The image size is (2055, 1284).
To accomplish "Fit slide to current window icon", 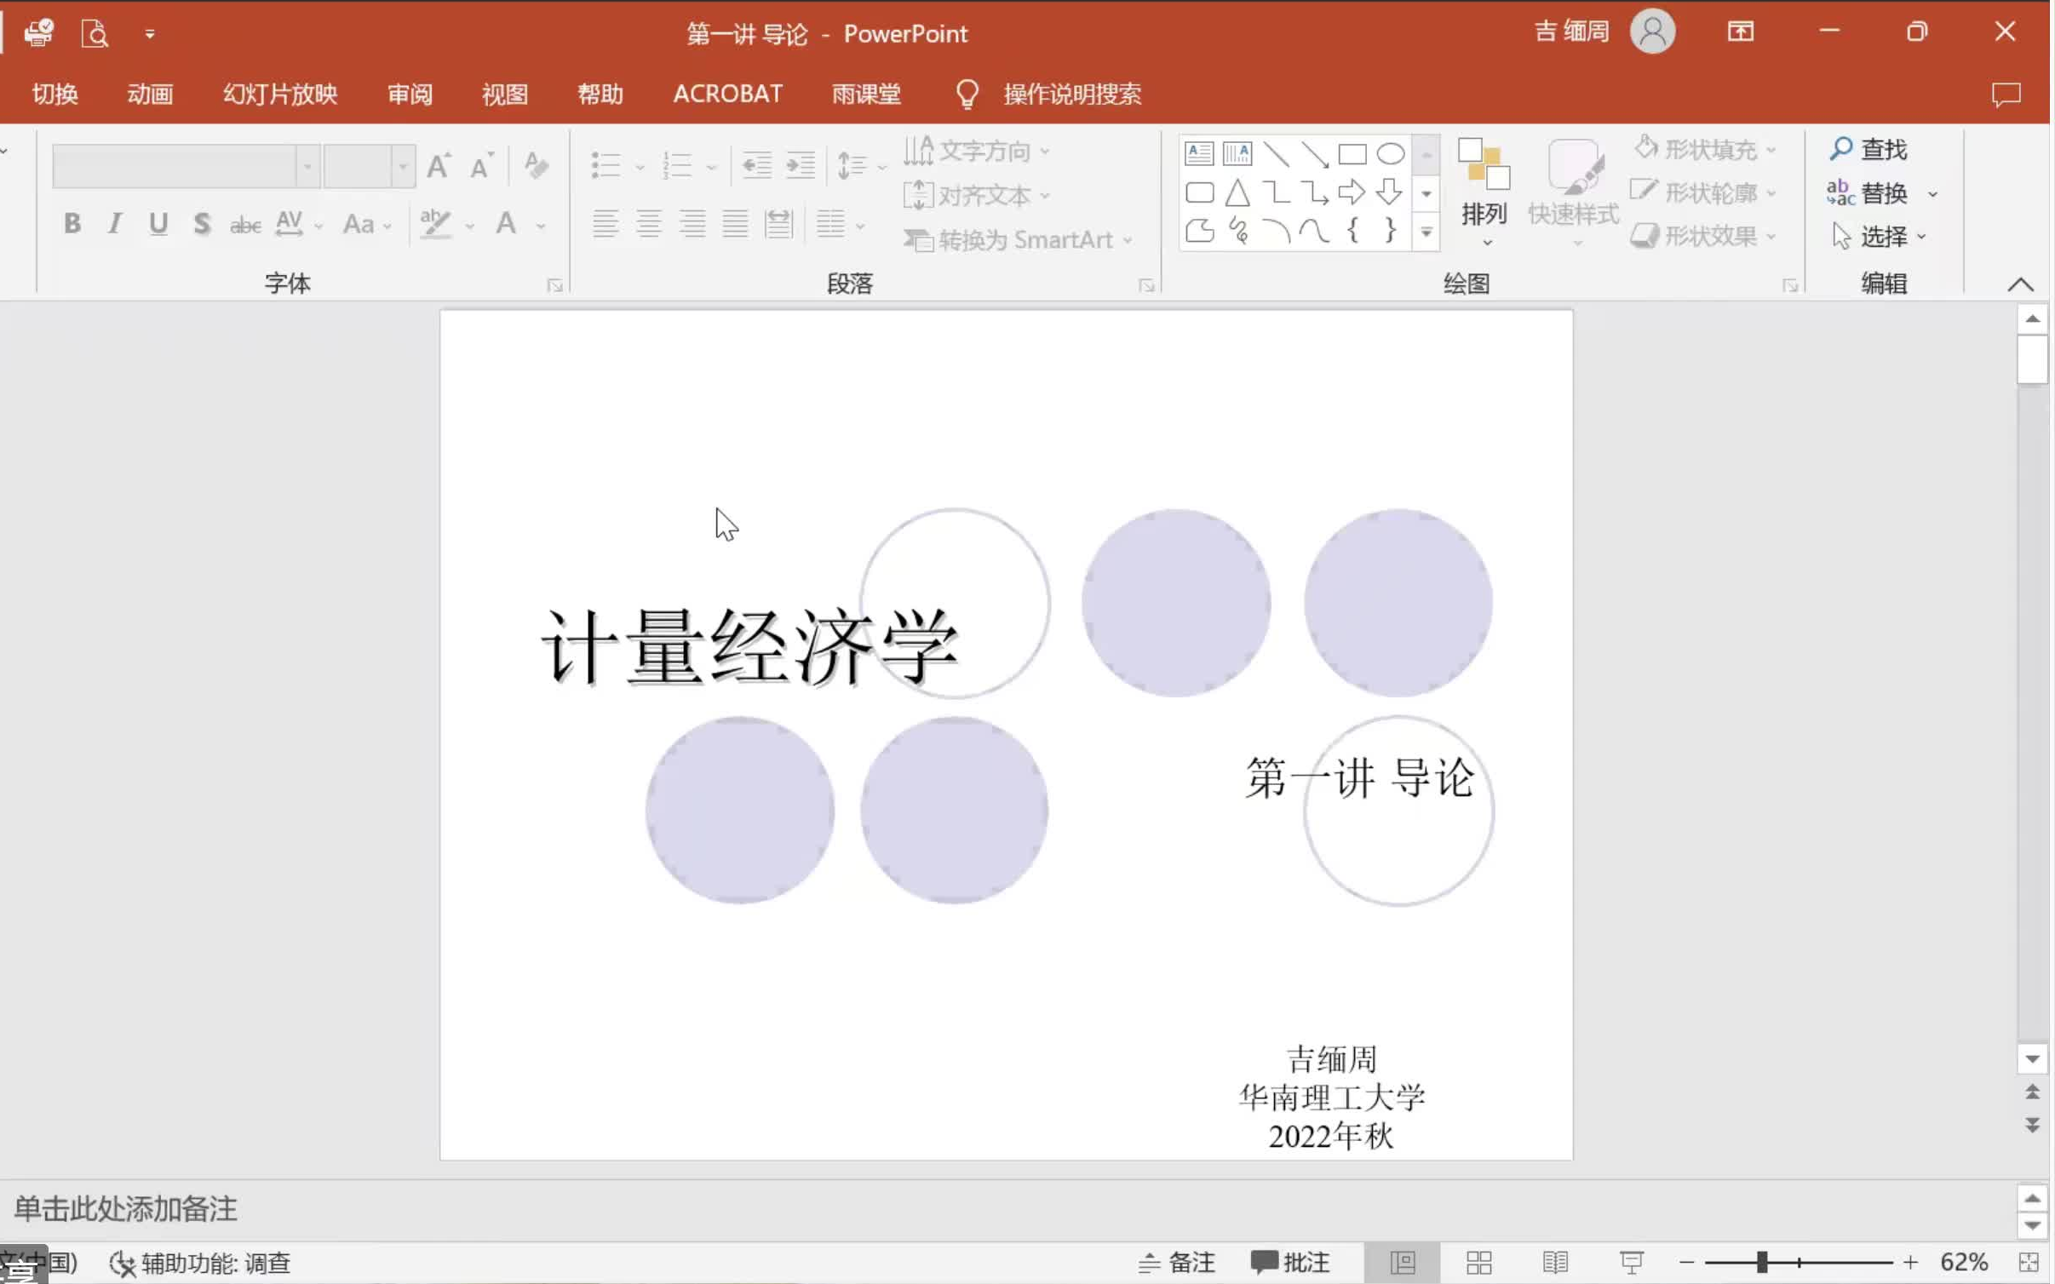I will (x=2029, y=1262).
